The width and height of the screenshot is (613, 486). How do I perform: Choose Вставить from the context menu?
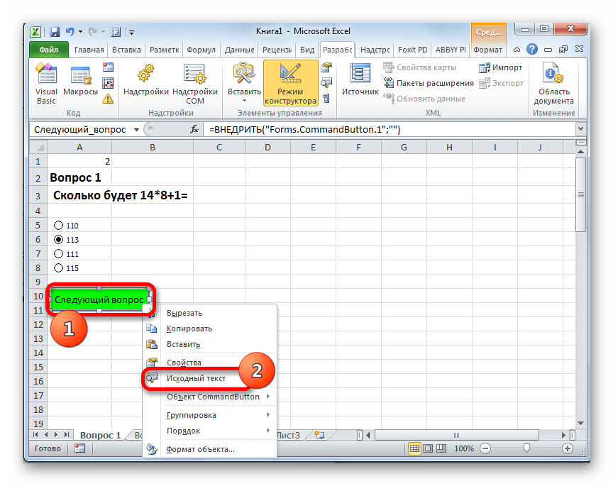pyautogui.click(x=210, y=344)
